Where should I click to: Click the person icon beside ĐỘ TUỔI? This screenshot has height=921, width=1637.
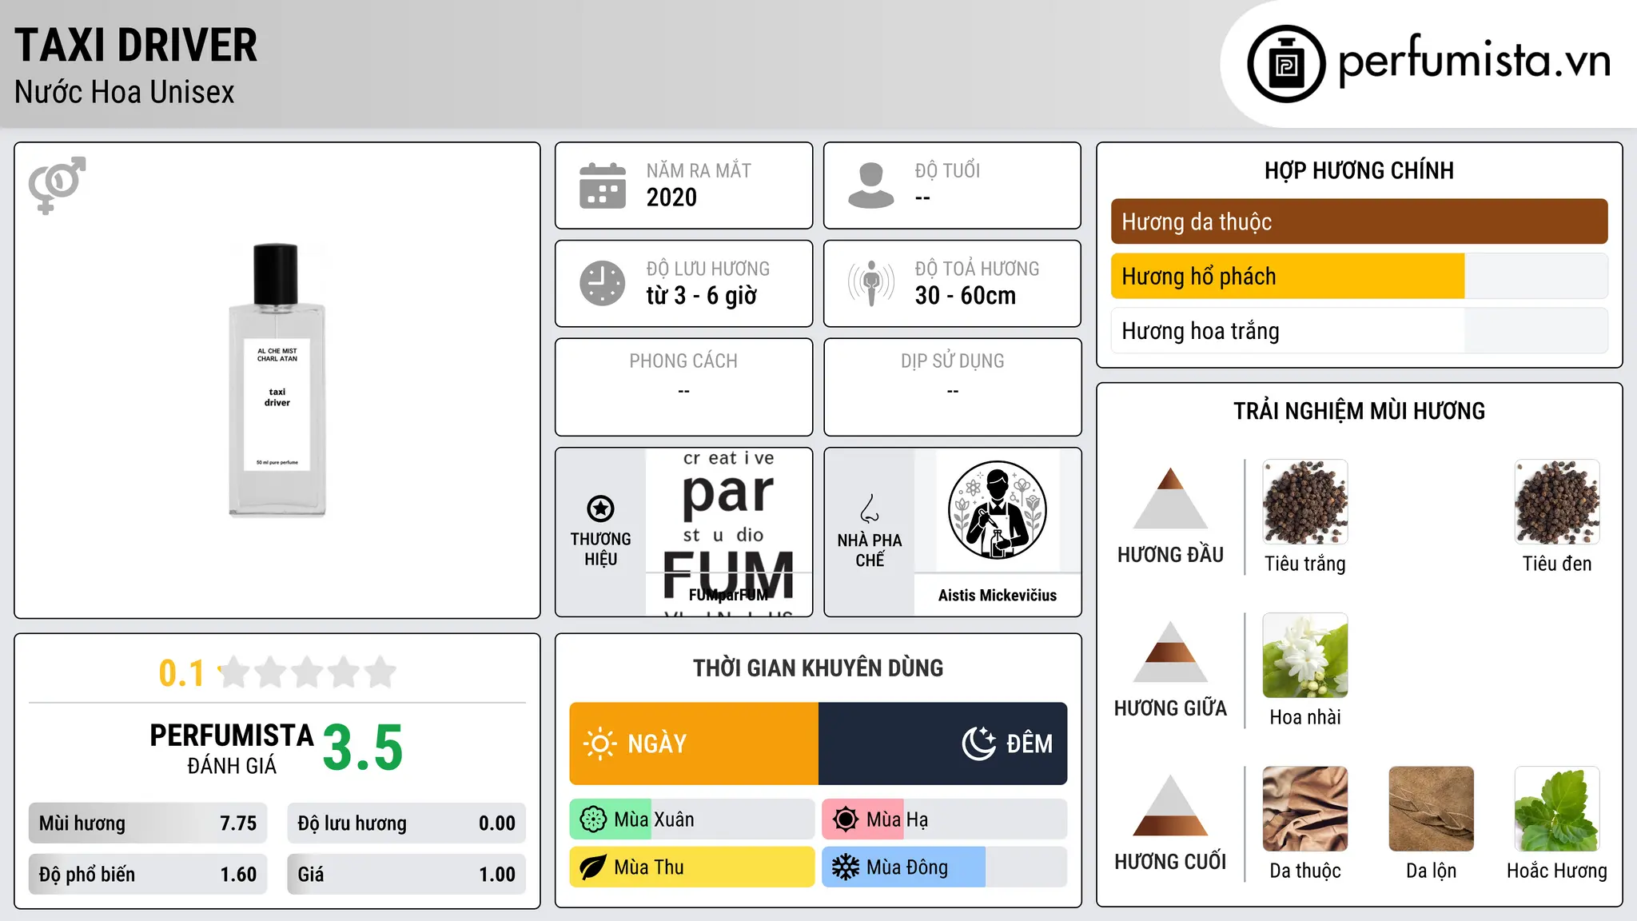871,185
